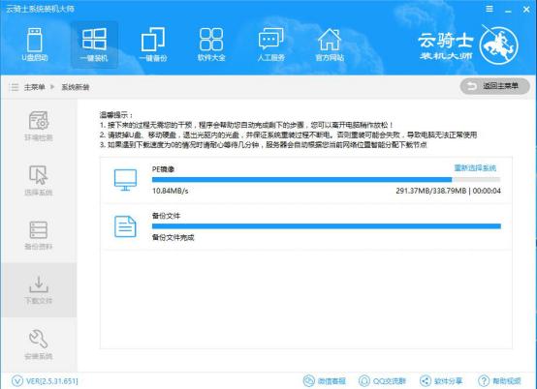
Task: Click the PE镜像 download progress bar
Action: [326, 179]
